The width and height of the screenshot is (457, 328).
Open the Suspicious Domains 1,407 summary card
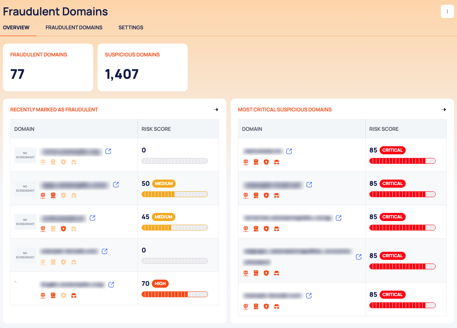coord(143,67)
